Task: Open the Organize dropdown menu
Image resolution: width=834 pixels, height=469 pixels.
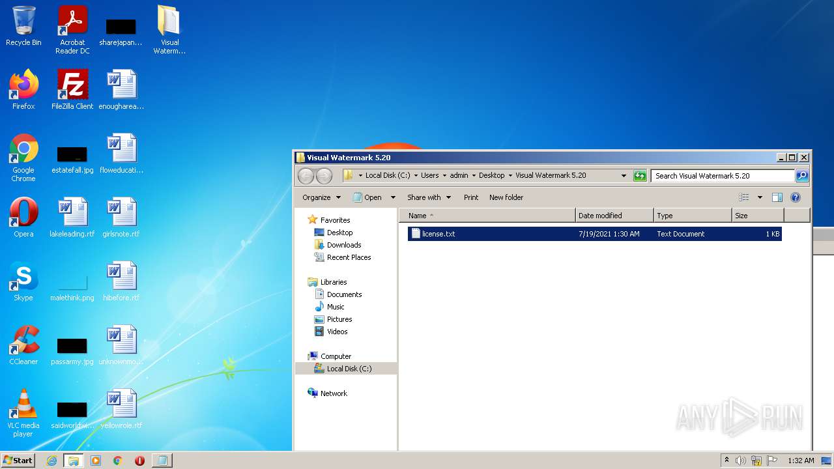Action: pos(321,197)
